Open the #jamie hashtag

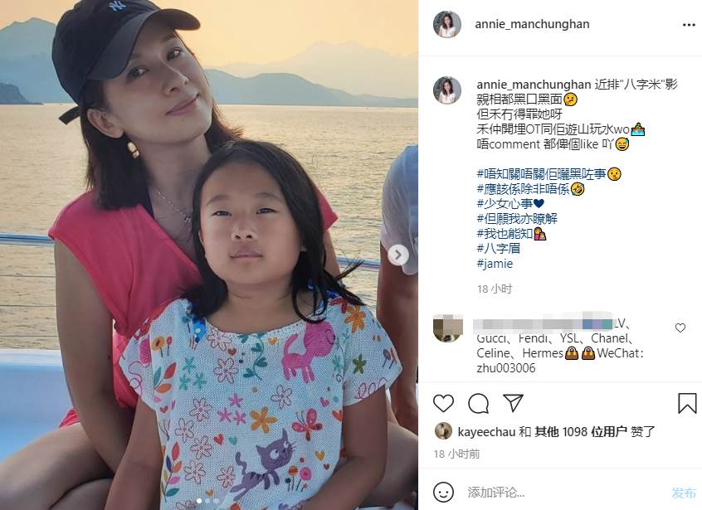(495, 264)
